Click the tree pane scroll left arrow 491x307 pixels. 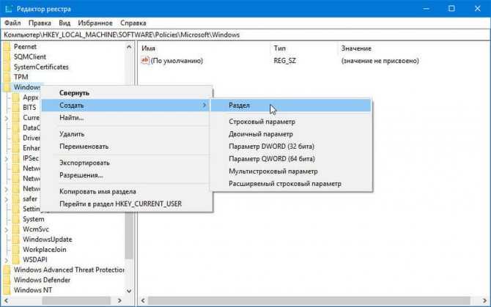6,300
